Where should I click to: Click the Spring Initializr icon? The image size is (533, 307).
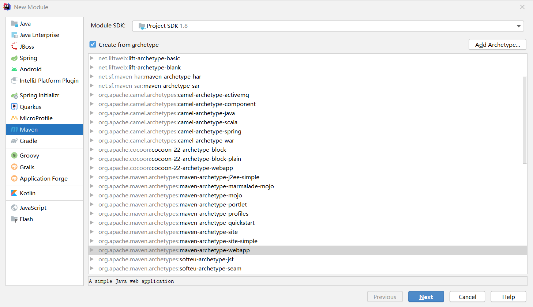[x=14, y=95]
